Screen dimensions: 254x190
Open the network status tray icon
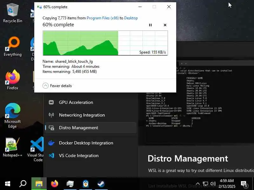205,184
